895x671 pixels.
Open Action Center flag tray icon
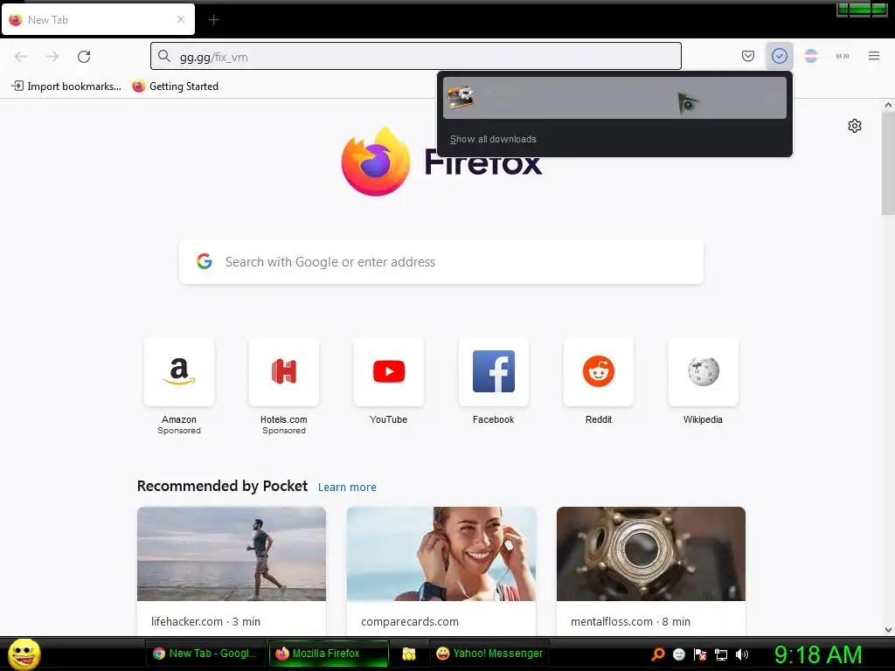pyautogui.click(x=700, y=654)
